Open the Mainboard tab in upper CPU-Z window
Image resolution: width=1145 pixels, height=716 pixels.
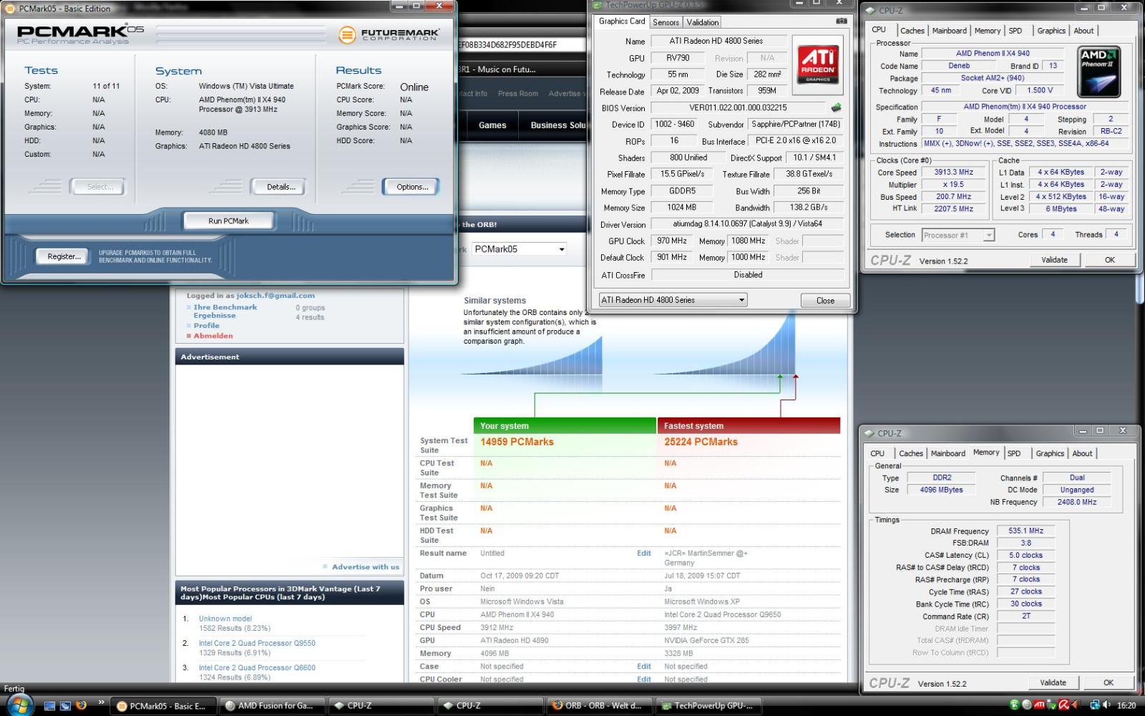(949, 31)
